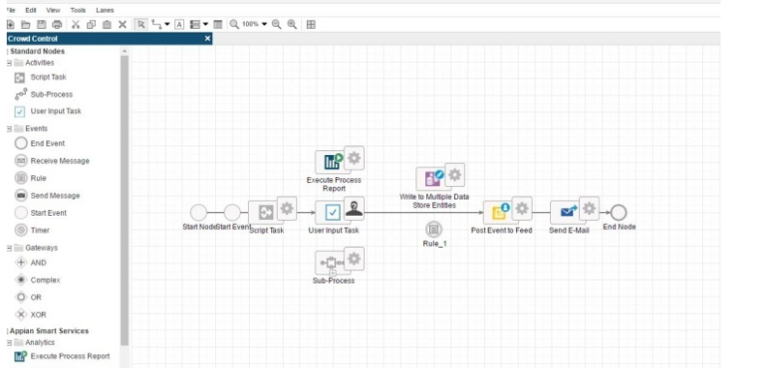
Task: Collapse the Gateways folder
Action: [9, 248]
